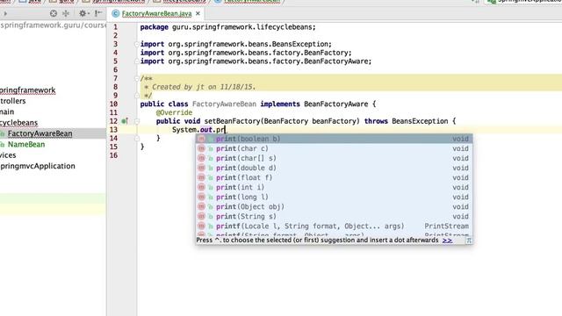Click 'System.out.pr' code on line 13
Viewport: 562px width, 316px height.
coord(198,130)
